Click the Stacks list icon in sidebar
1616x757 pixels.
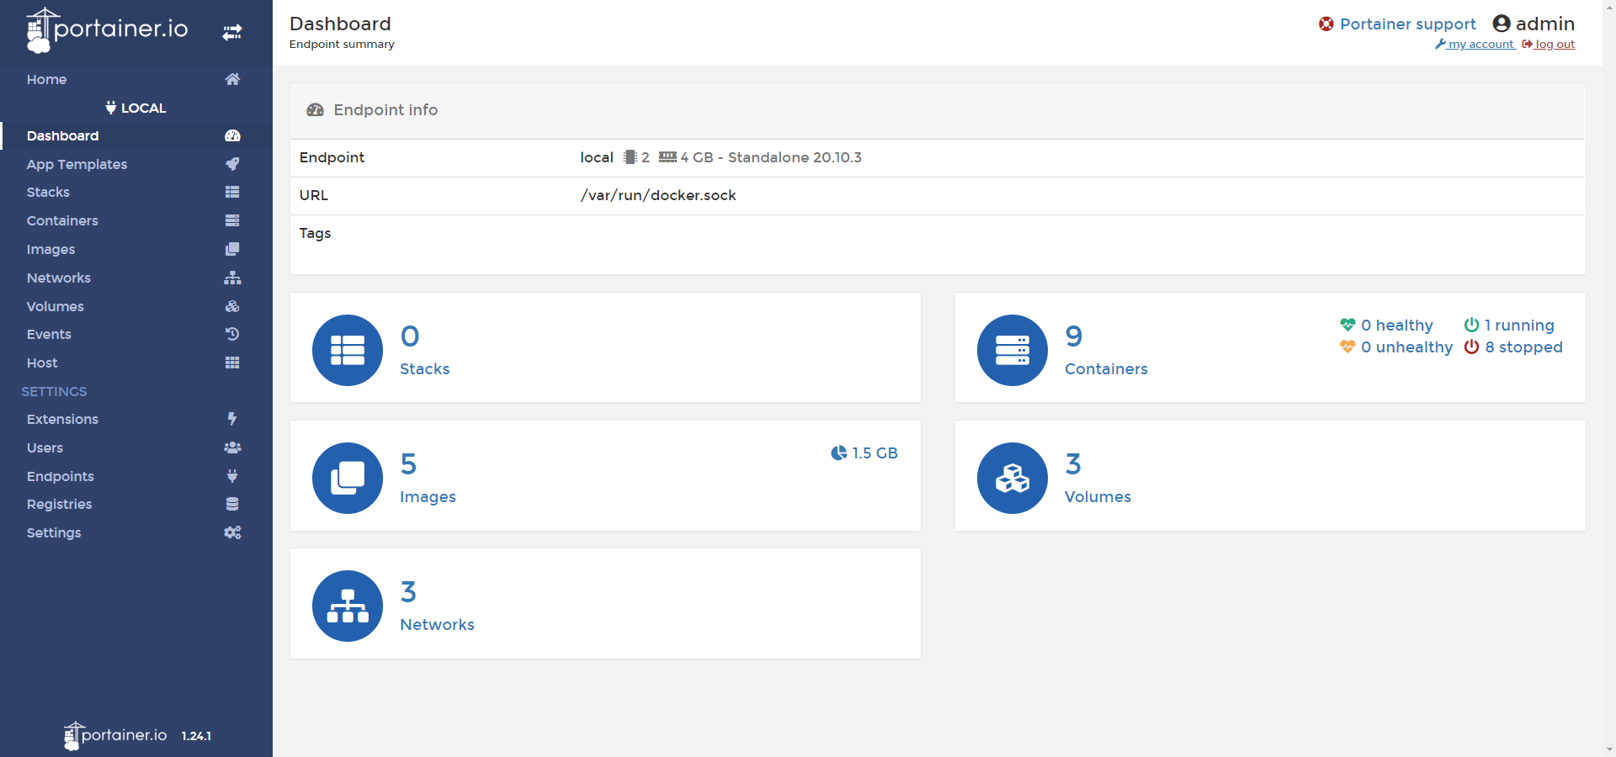point(232,193)
